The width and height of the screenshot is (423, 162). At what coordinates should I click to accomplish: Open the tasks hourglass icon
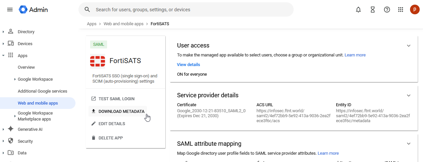373,10
